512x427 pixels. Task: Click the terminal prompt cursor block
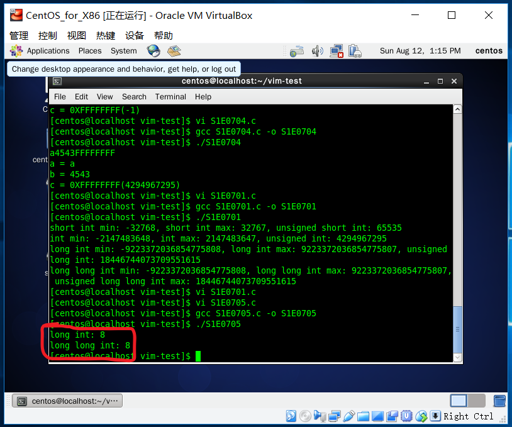pyautogui.click(x=198, y=356)
